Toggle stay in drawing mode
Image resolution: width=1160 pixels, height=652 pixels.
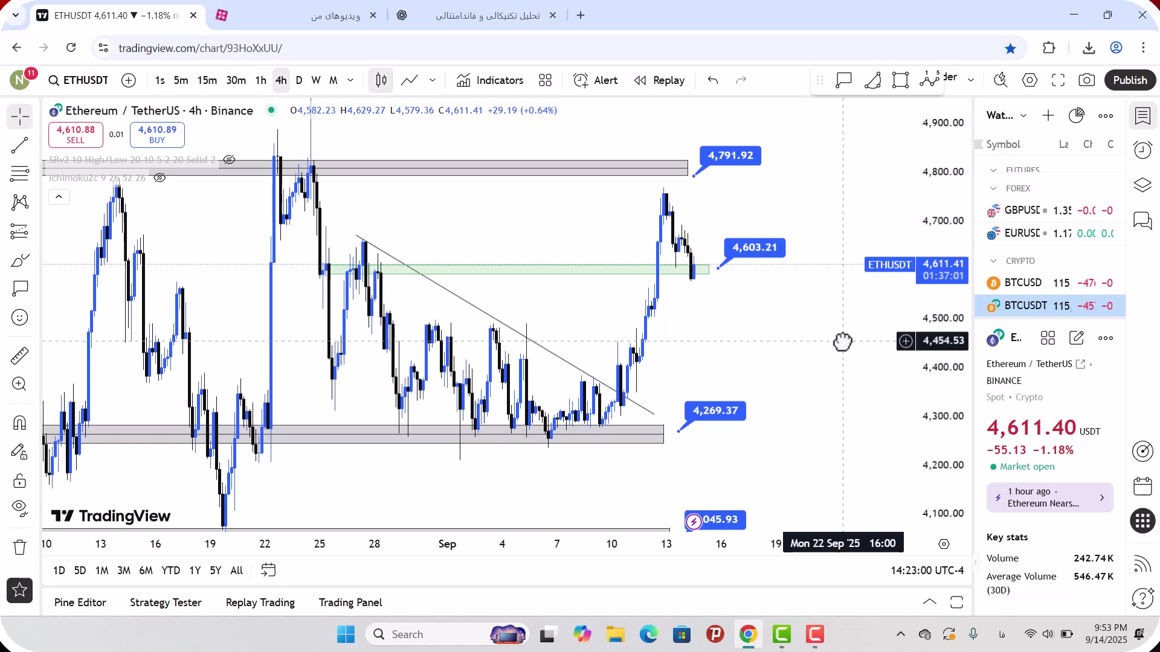point(19,452)
